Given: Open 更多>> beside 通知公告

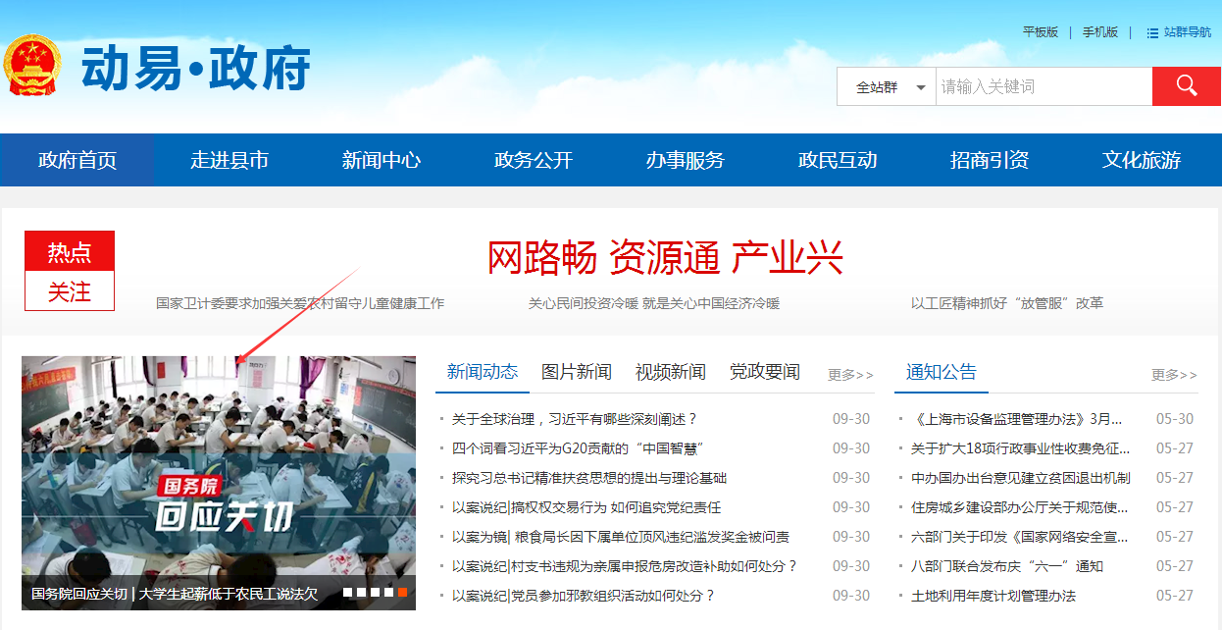Looking at the screenshot, I should pos(1173,375).
